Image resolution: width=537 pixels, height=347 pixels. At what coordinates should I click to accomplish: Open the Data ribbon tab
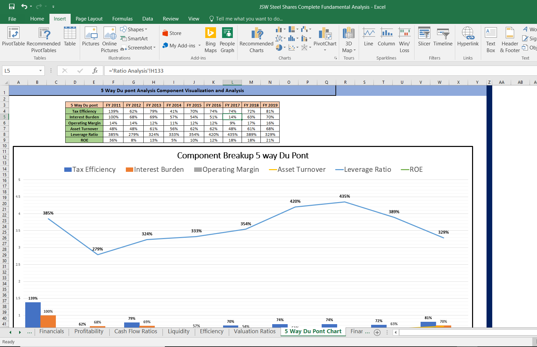pos(147,19)
